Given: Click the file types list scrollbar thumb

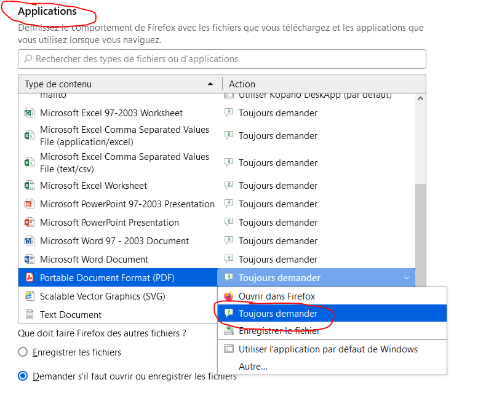Looking at the screenshot, I should 420,235.
